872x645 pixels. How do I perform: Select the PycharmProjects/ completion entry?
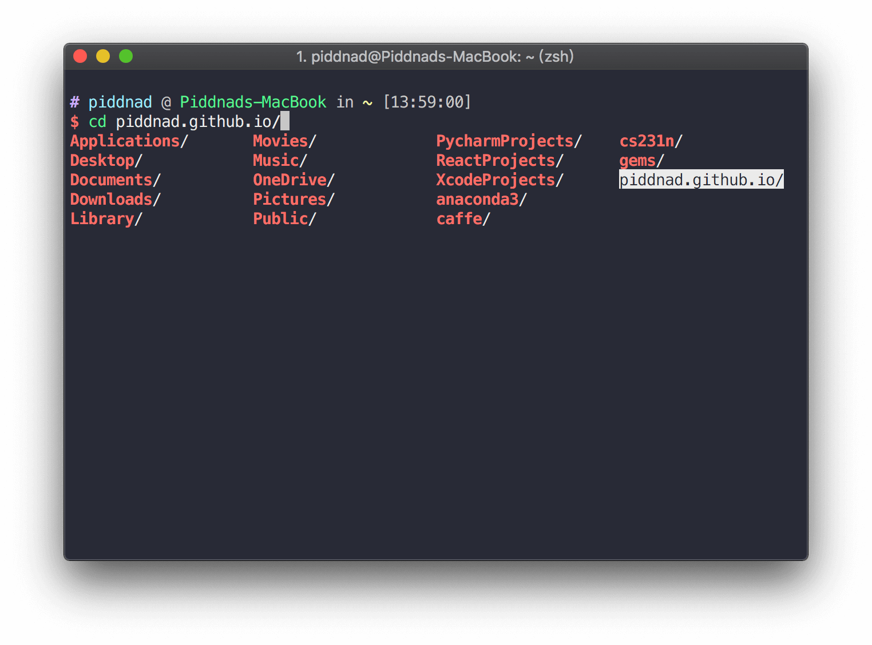pyautogui.click(x=509, y=141)
